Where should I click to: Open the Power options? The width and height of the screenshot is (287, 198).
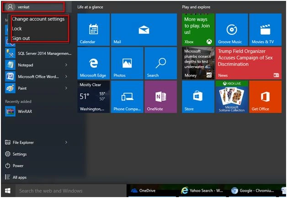click(x=38, y=166)
